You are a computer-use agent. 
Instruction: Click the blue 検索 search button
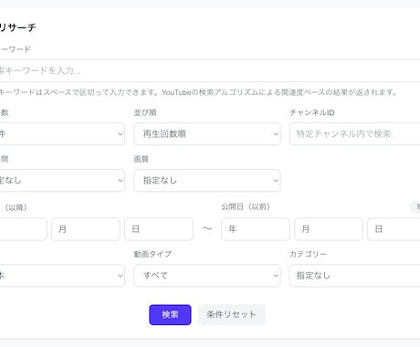[170, 315]
